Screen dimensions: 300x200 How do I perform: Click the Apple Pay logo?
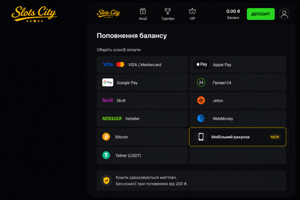pos(202,64)
